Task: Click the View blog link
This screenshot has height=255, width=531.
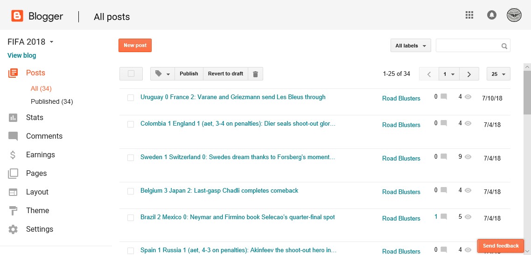Action: tap(21, 55)
